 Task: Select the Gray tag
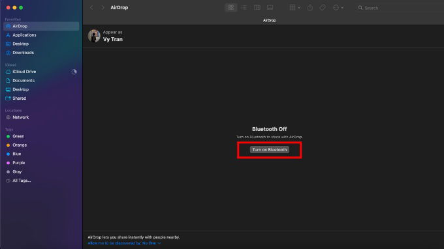pos(41,171)
